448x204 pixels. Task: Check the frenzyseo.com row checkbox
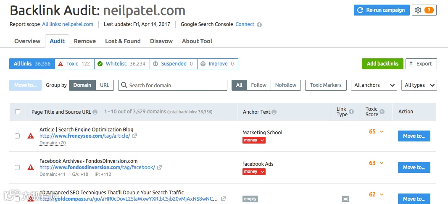click(17, 136)
